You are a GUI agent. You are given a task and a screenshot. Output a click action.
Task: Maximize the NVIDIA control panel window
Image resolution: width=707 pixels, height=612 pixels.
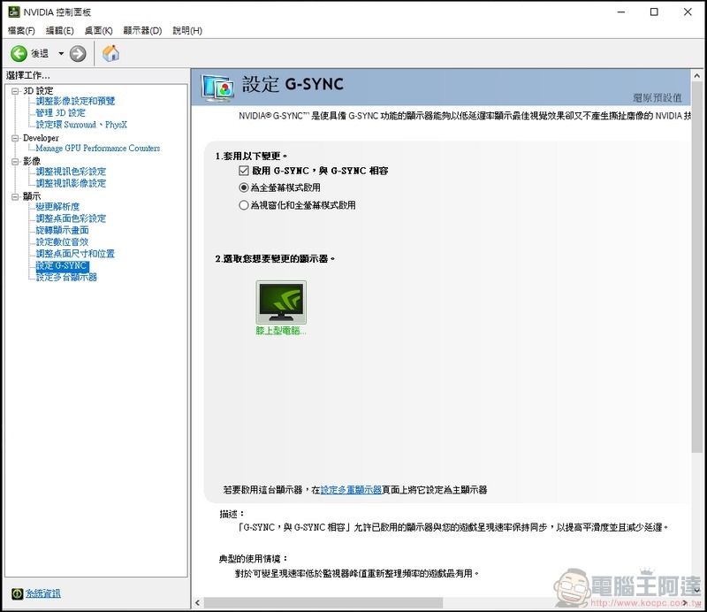(654, 12)
